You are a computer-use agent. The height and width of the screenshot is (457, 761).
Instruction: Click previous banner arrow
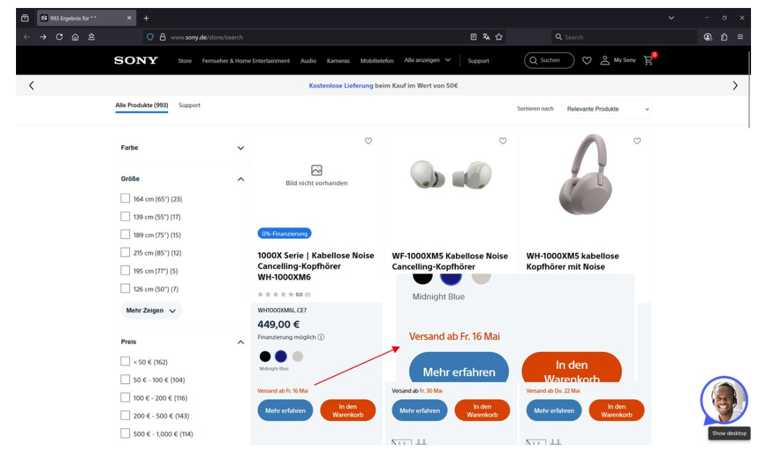click(x=31, y=86)
